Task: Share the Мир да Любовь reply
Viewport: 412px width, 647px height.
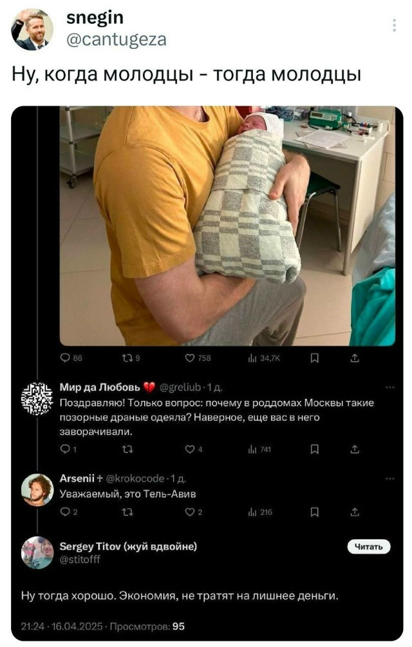Action: click(x=355, y=450)
